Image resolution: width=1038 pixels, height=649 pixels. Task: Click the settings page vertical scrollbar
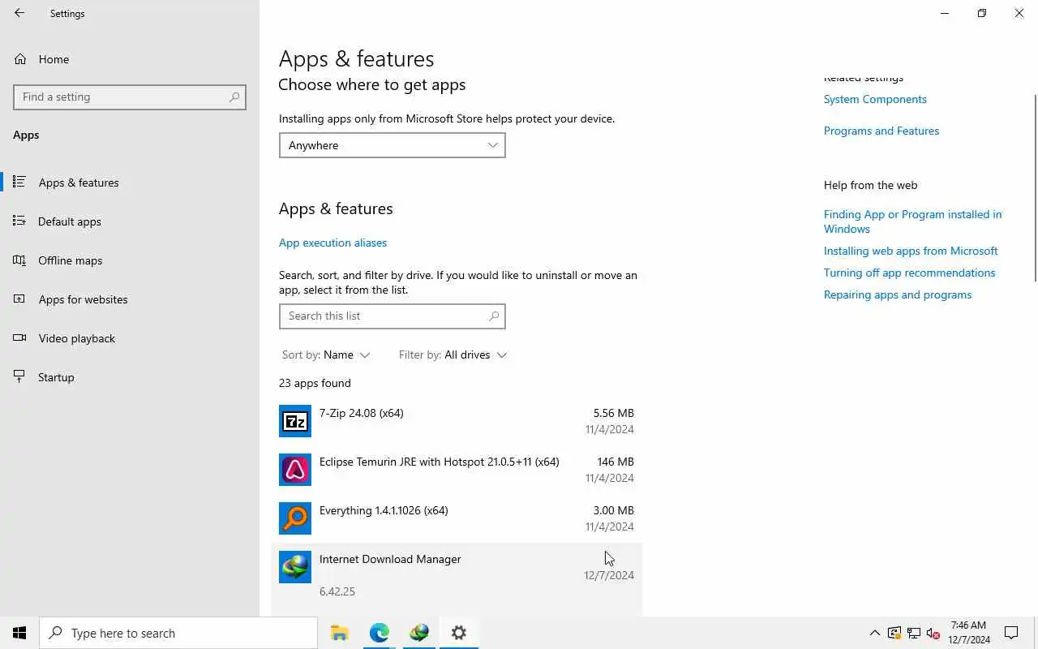[x=1034, y=188]
